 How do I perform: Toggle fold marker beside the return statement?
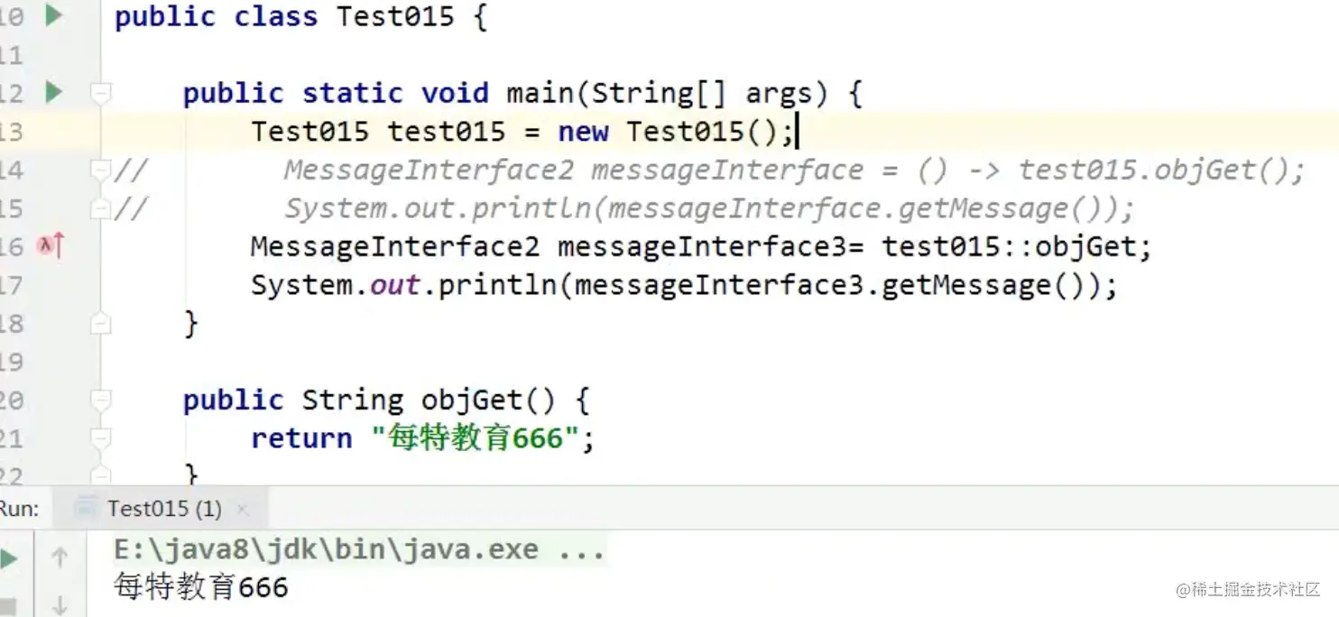pos(101,438)
